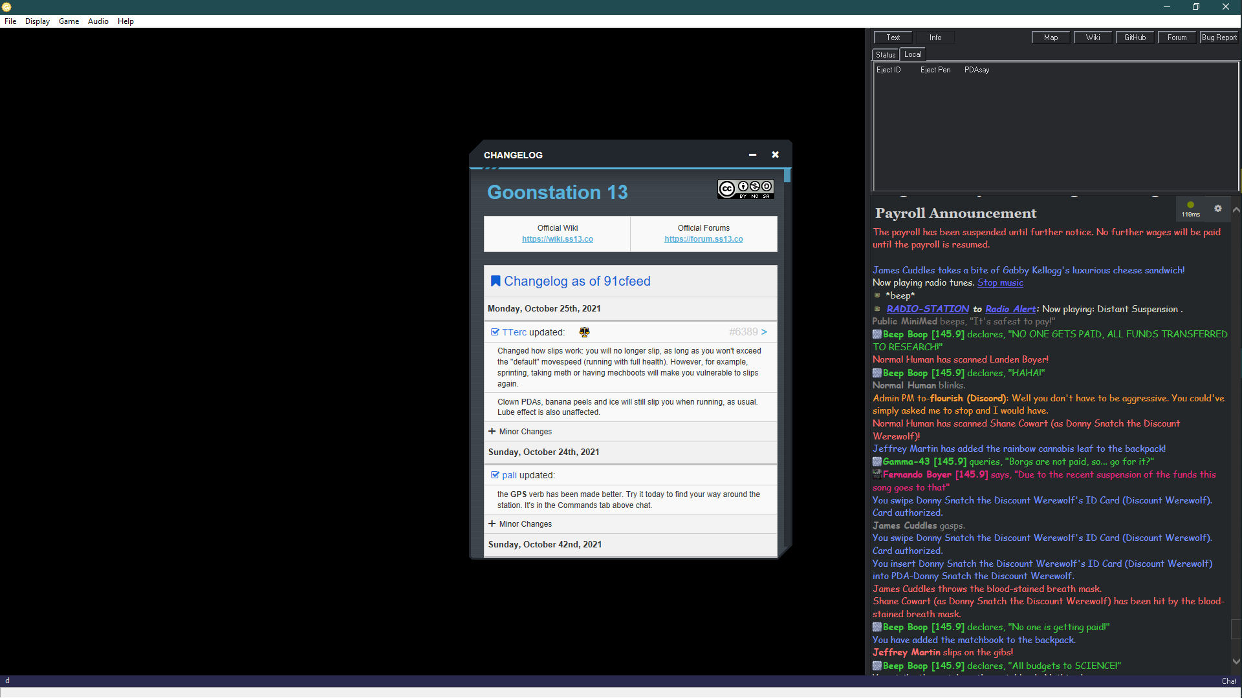Screen dimensions: 1242x698
Task: Click the ping indicator showing 119ms
Action: (x=1190, y=209)
